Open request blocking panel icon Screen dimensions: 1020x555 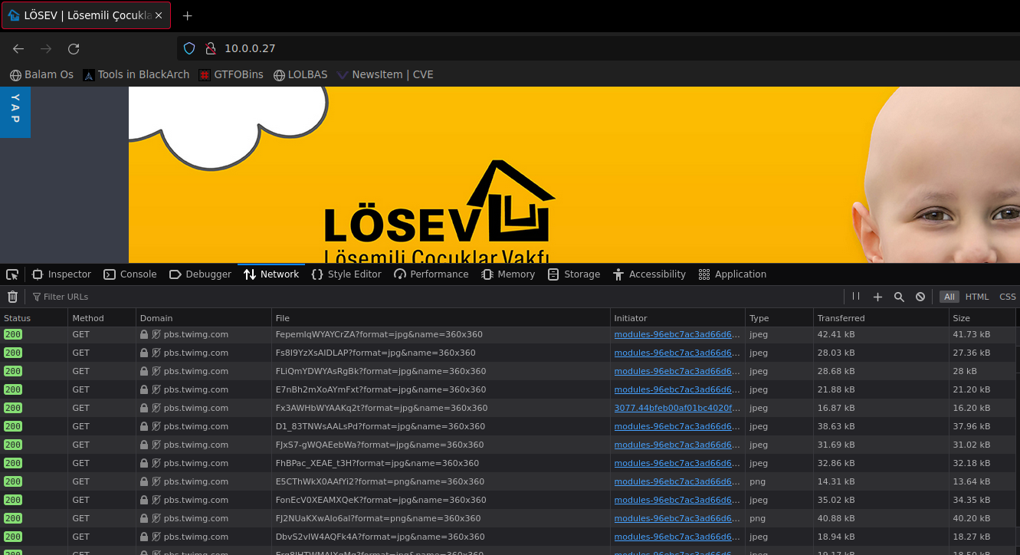(x=920, y=297)
